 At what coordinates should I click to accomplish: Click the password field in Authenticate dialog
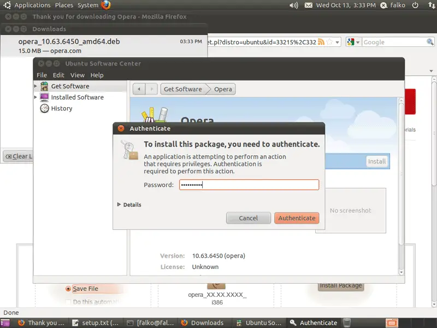pyautogui.click(x=249, y=185)
